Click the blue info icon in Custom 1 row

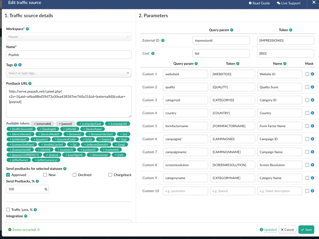(x=312, y=74)
